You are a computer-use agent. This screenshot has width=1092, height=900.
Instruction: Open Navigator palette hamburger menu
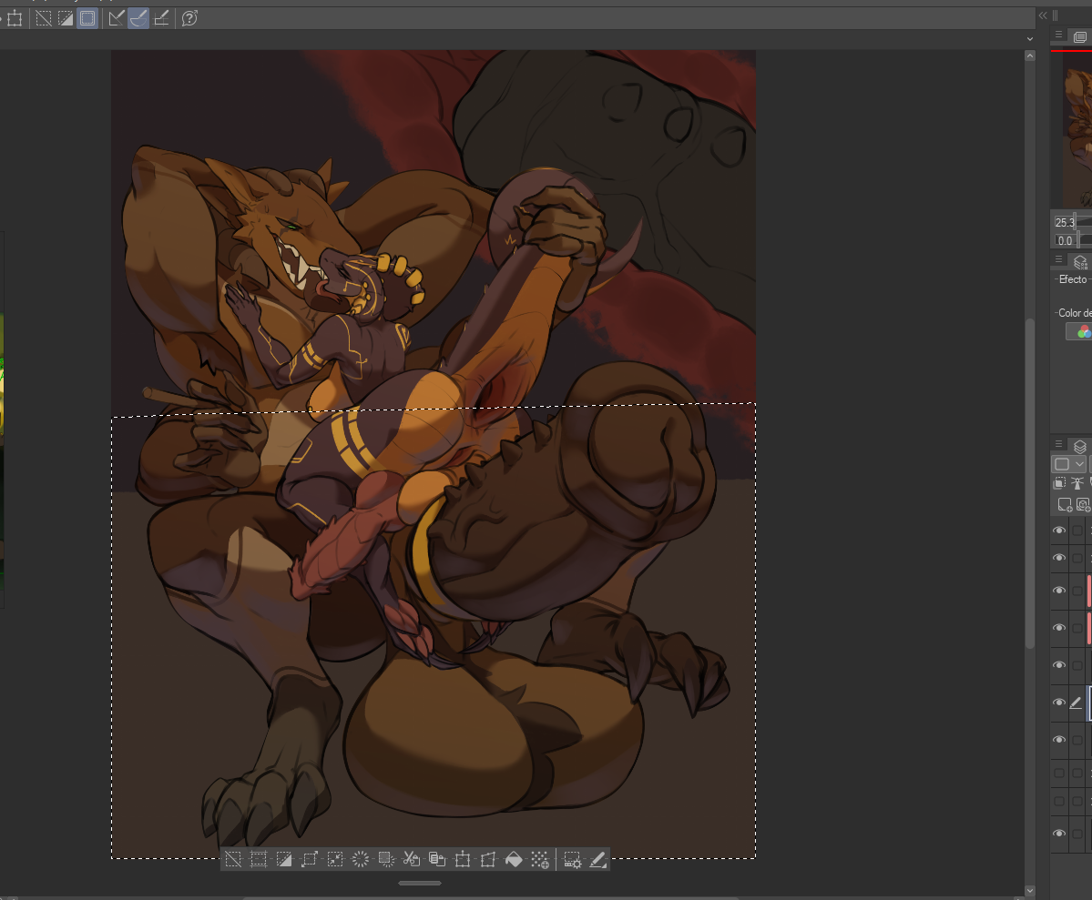(1058, 35)
